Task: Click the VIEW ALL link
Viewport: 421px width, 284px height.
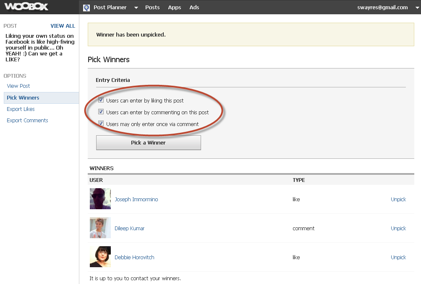Action: click(x=62, y=26)
